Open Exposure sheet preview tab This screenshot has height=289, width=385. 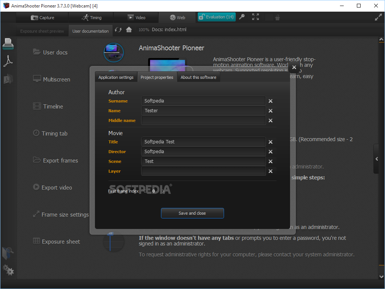[x=42, y=31]
